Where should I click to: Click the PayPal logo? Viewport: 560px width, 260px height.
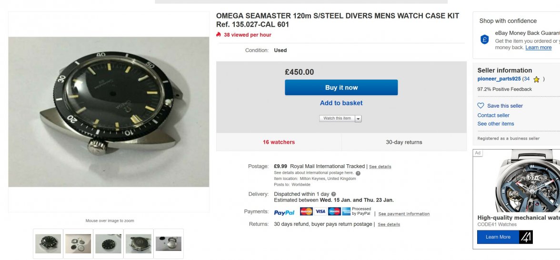pyautogui.click(x=284, y=212)
